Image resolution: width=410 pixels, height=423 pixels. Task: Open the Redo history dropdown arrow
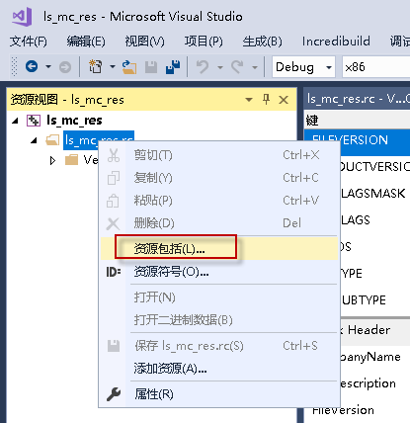click(x=255, y=67)
